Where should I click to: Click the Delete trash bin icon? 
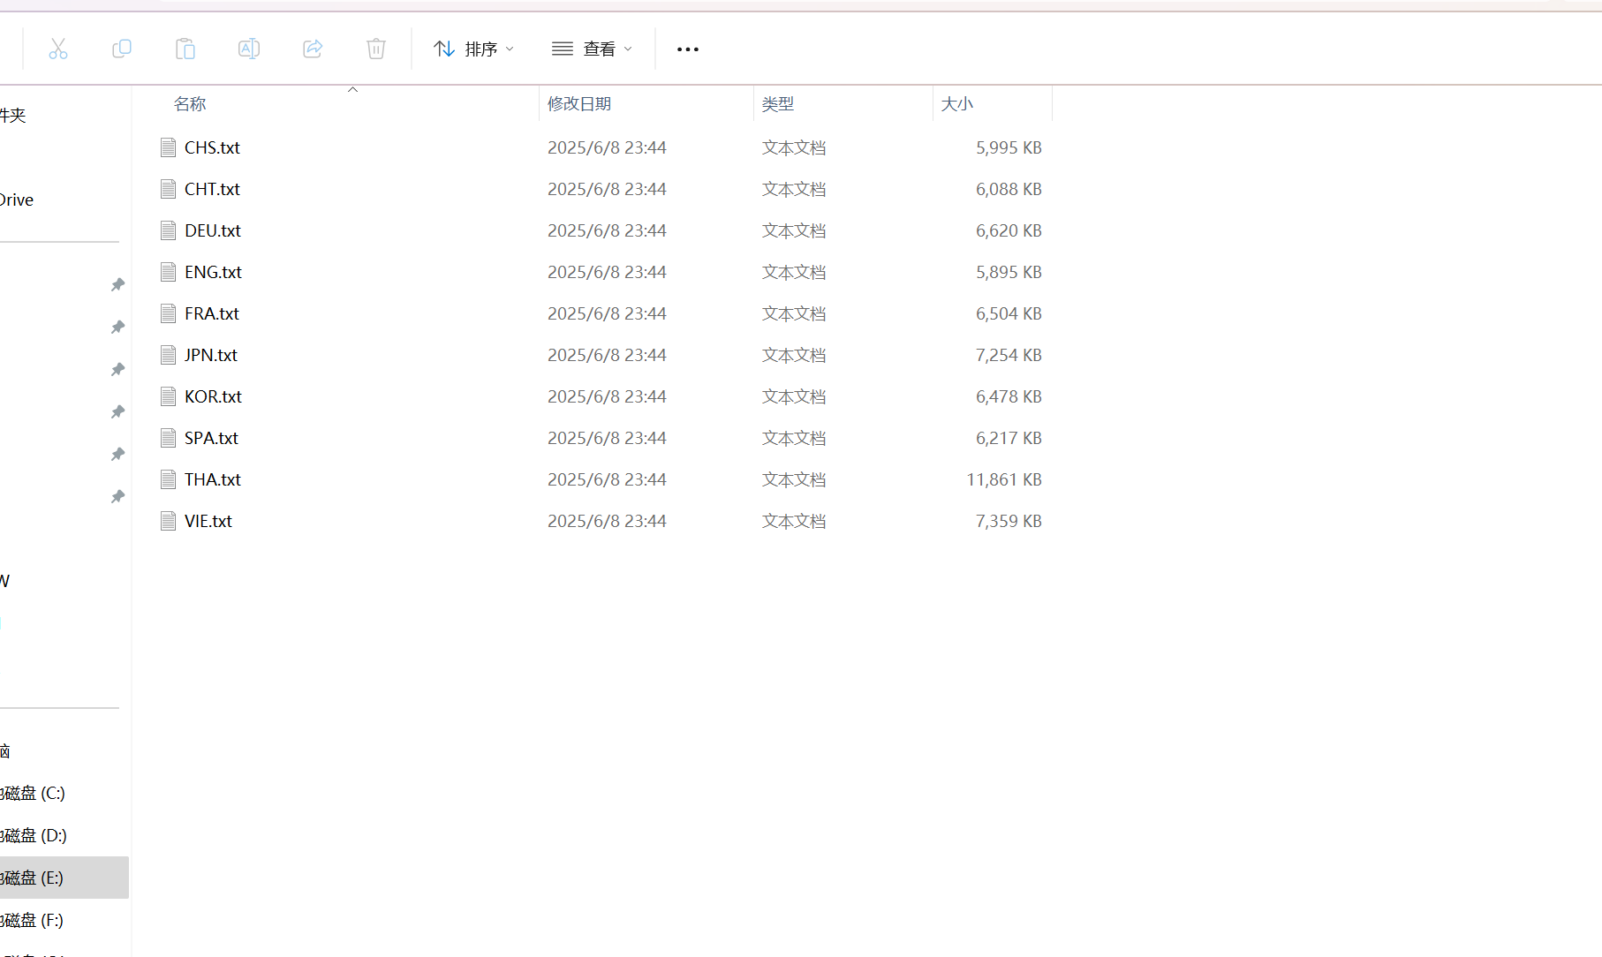(376, 49)
